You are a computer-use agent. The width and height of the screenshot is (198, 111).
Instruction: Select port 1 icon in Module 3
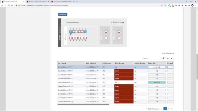(x=119, y=31)
